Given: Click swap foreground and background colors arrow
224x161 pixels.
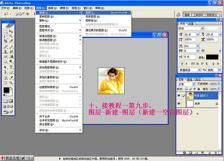Looking at the screenshot, I should coord(11,89).
